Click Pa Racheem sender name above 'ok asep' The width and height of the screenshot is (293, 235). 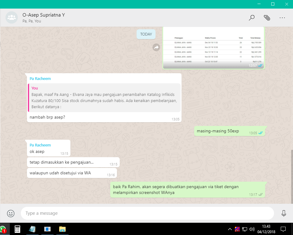pos(40,145)
